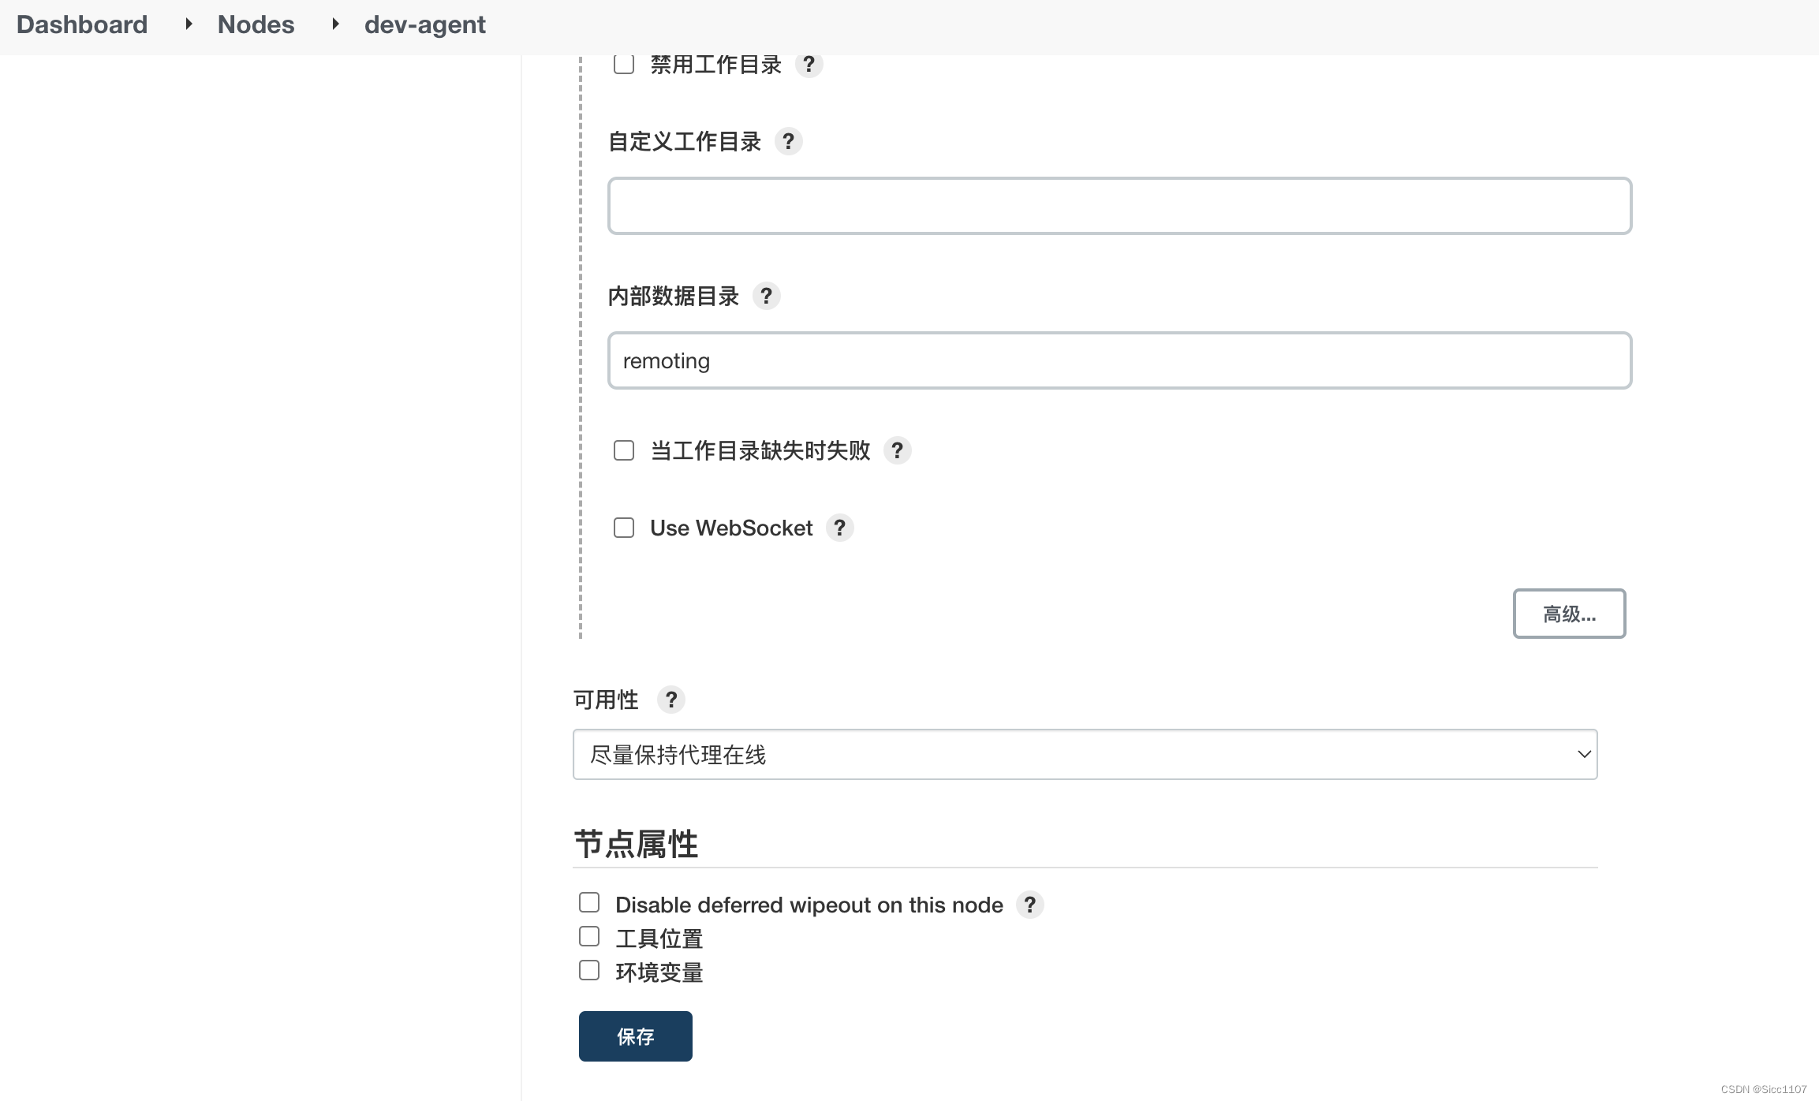Tick Disable deferred wipeout on this node
The height and width of the screenshot is (1101, 1819).
point(589,902)
